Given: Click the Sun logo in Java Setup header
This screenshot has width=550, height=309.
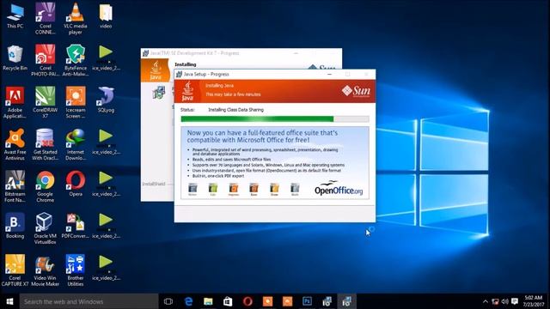Looking at the screenshot, I should click(356, 91).
